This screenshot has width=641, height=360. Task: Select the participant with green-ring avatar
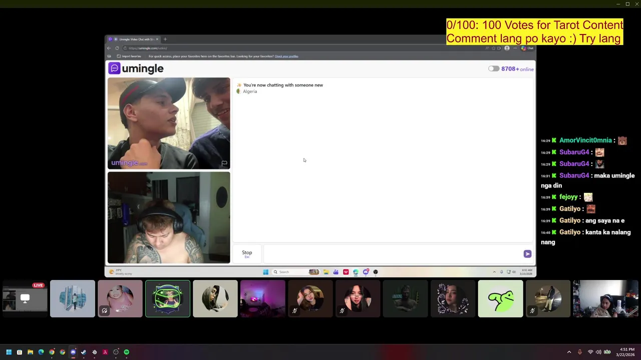168,298
